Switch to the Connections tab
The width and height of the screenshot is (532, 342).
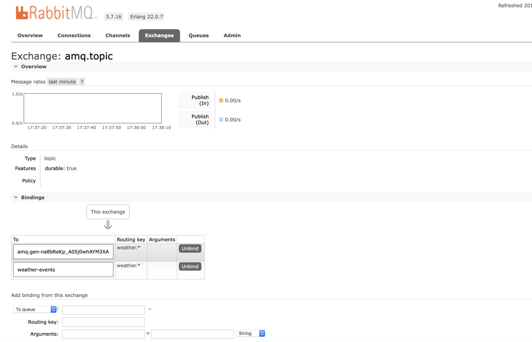pyautogui.click(x=74, y=35)
